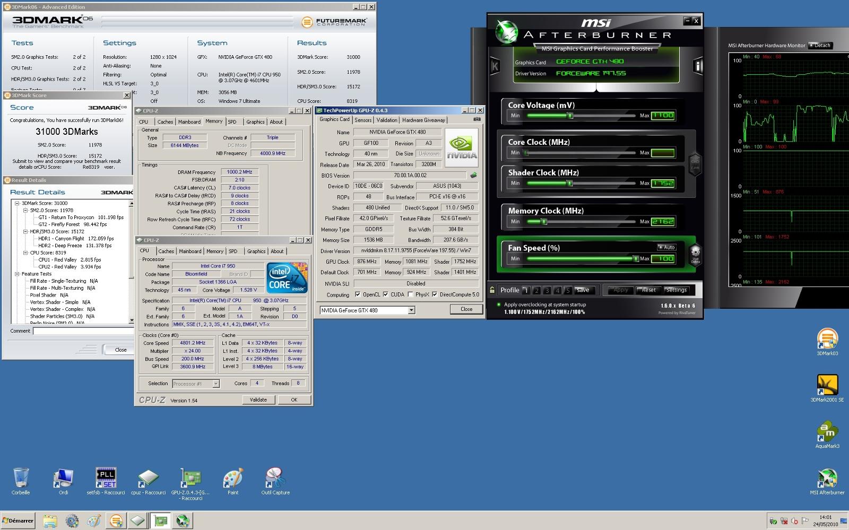Open the Ordi computer desktop shortcut
Viewport: 849px width, 530px height.
pos(63,481)
